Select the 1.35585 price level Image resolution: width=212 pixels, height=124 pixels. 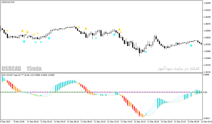pos(207,51)
